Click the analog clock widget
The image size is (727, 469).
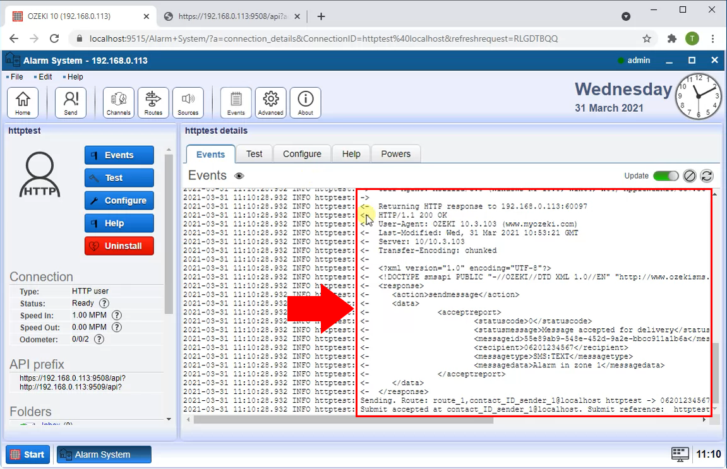click(698, 96)
